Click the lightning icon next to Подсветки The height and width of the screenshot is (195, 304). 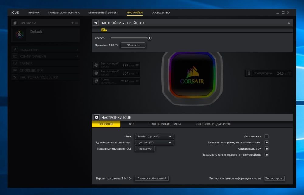(15, 49)
